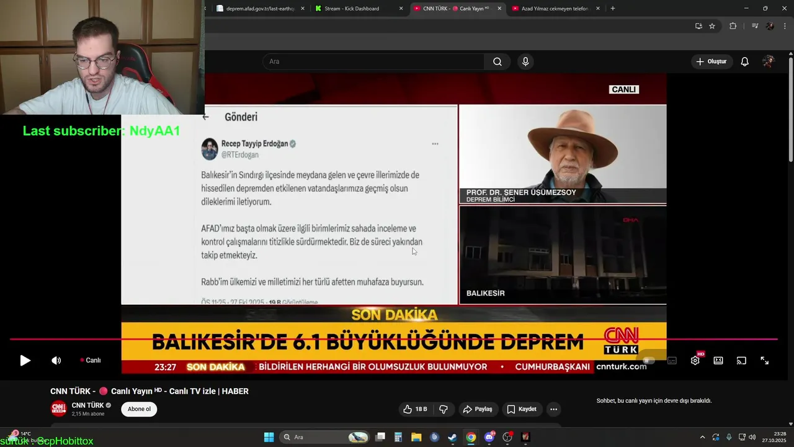Enter fullscreen video mode
The height and width of the screenshot is (447, 794).
764,361
